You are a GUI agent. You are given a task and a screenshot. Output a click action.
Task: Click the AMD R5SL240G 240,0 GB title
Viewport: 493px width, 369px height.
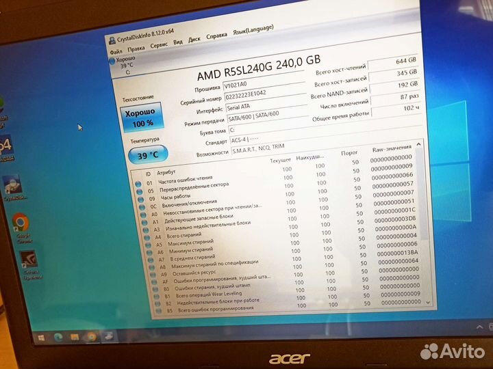pos(258,67)
